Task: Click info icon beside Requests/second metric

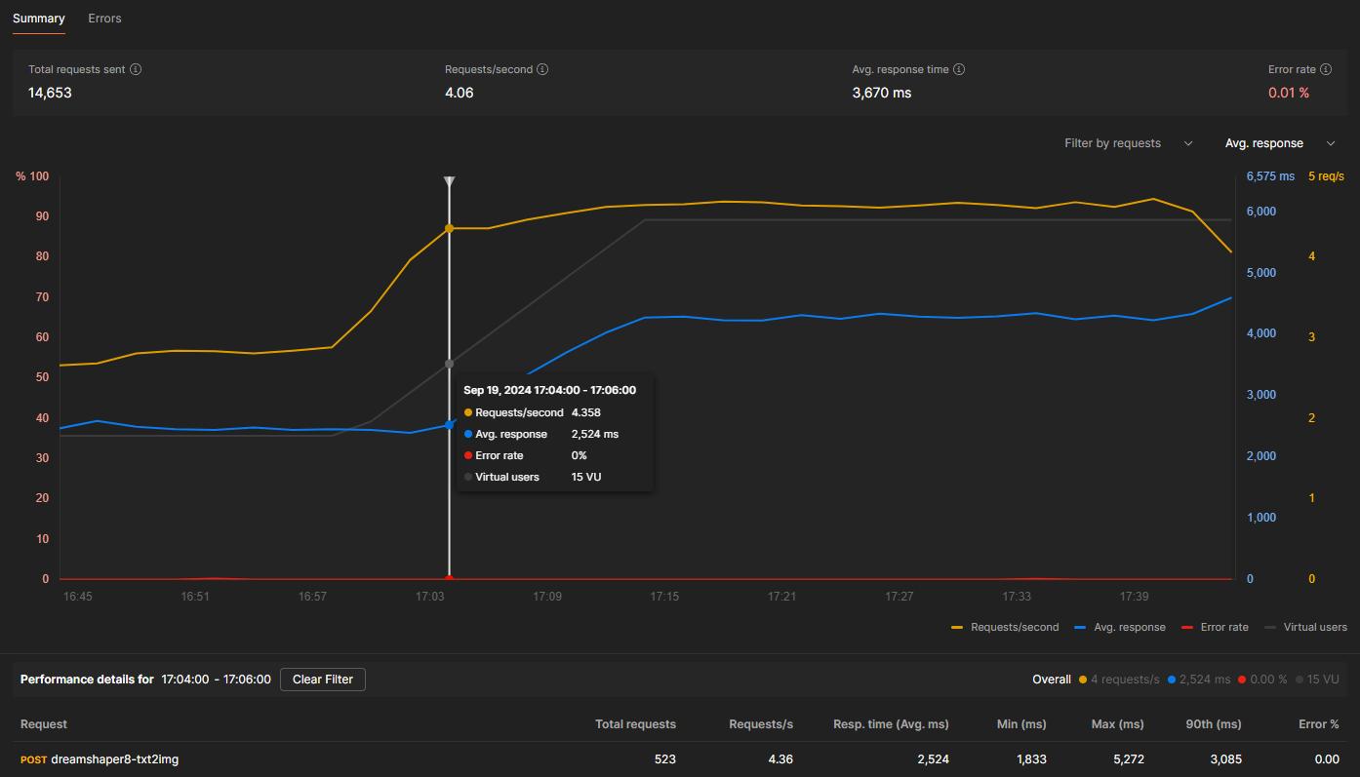Action: [542, 69]
